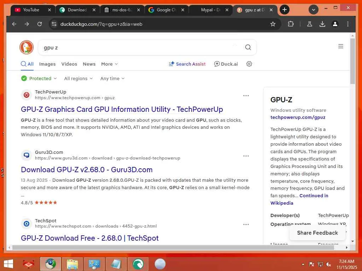Open Search Assist
The width and height of the screenshot is (362, 271).
(x=187, y=64)
